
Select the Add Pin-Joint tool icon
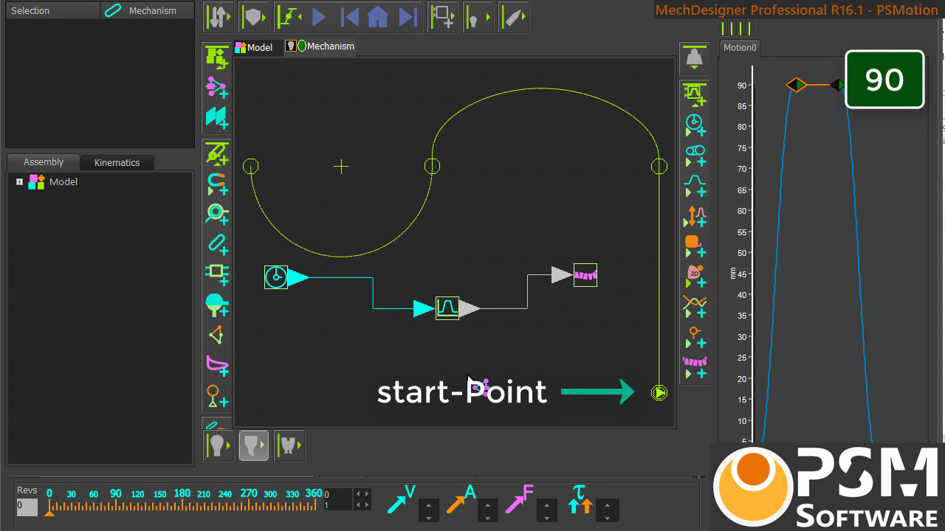[x=216, y=214]
